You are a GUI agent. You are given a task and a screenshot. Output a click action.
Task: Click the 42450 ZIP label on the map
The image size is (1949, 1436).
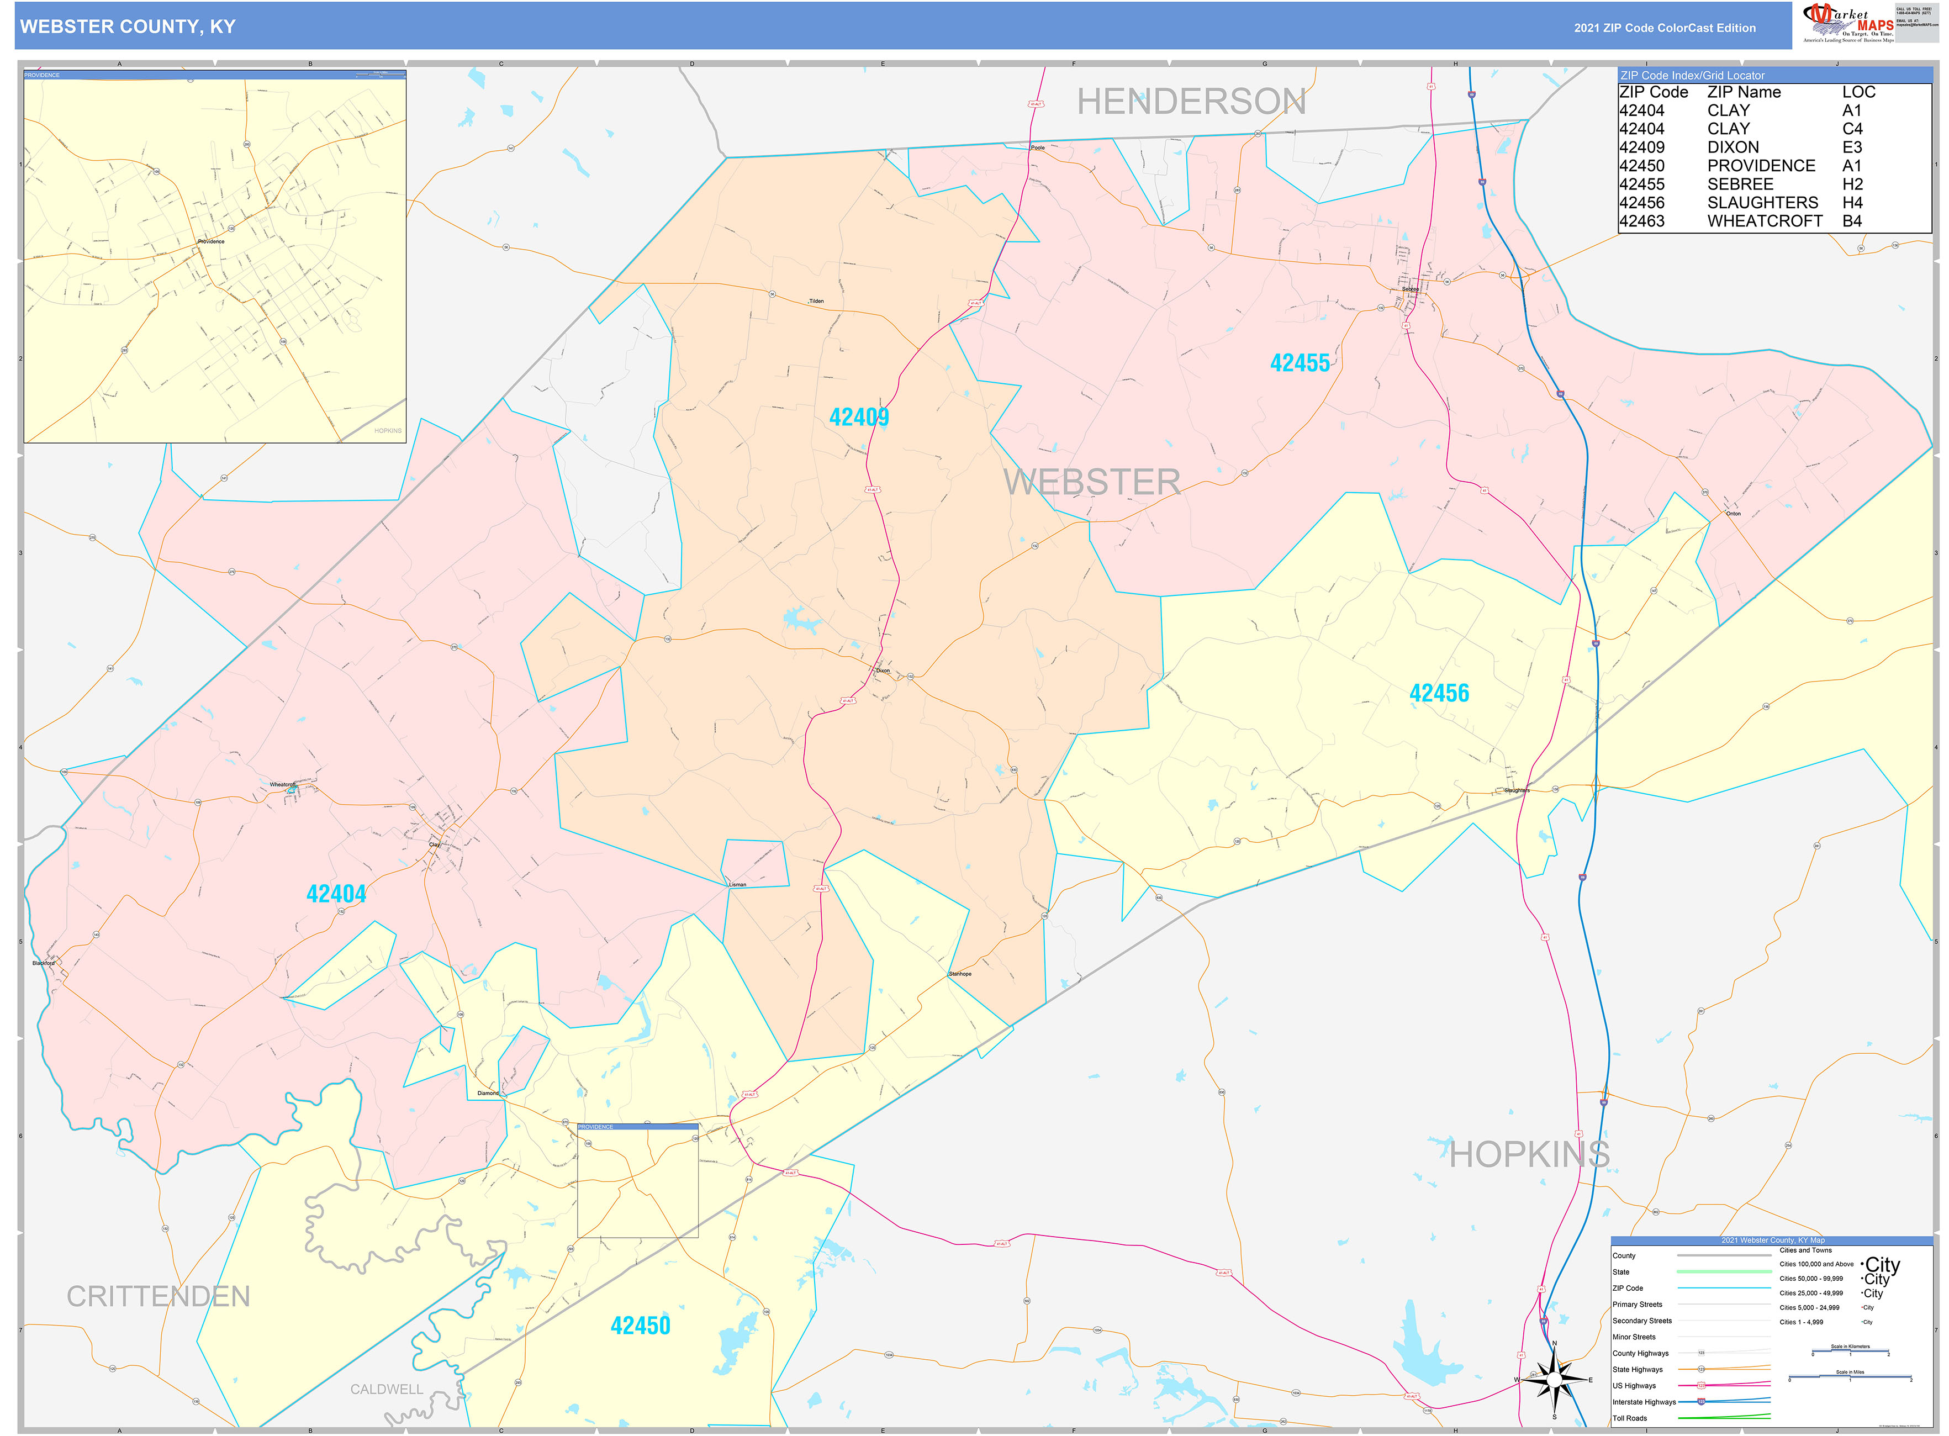[641, 1326]
